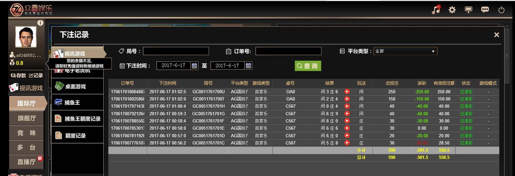Play replay for order 17061700792126
Image resolution: width=515 pixels, height=176 pixels.
coord(347,114)
